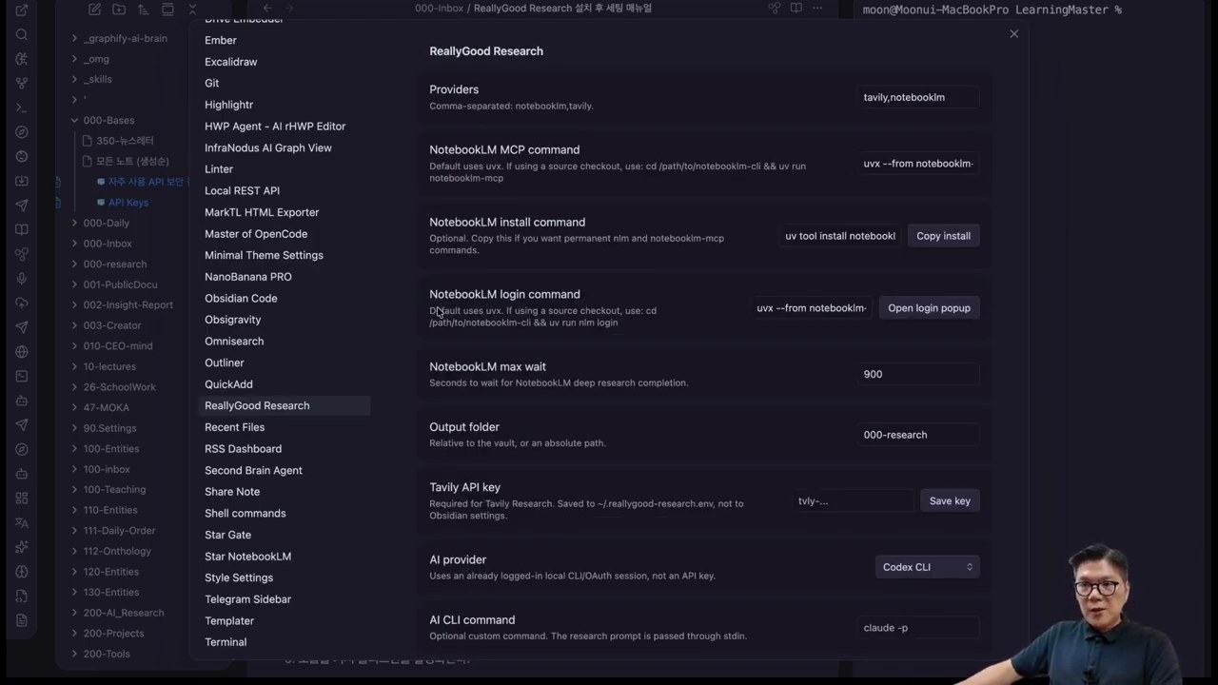Click the Copy install button
1218x685 pixels.
943,236
